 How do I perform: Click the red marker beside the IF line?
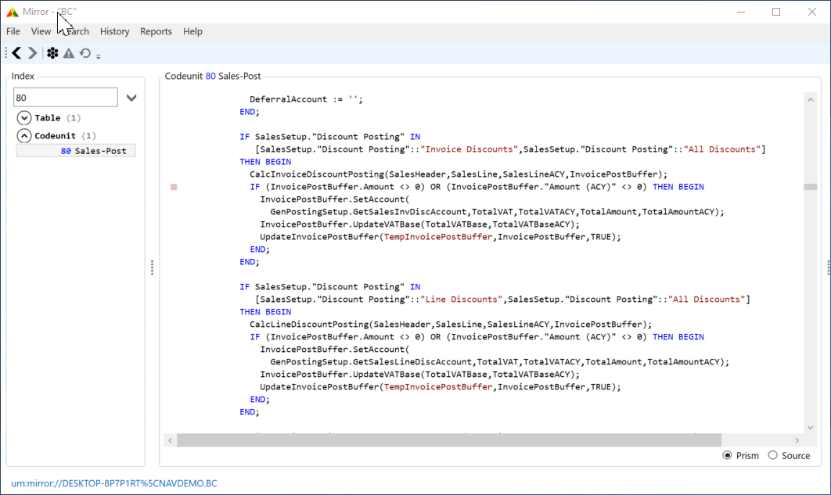[x=174, y=187]
